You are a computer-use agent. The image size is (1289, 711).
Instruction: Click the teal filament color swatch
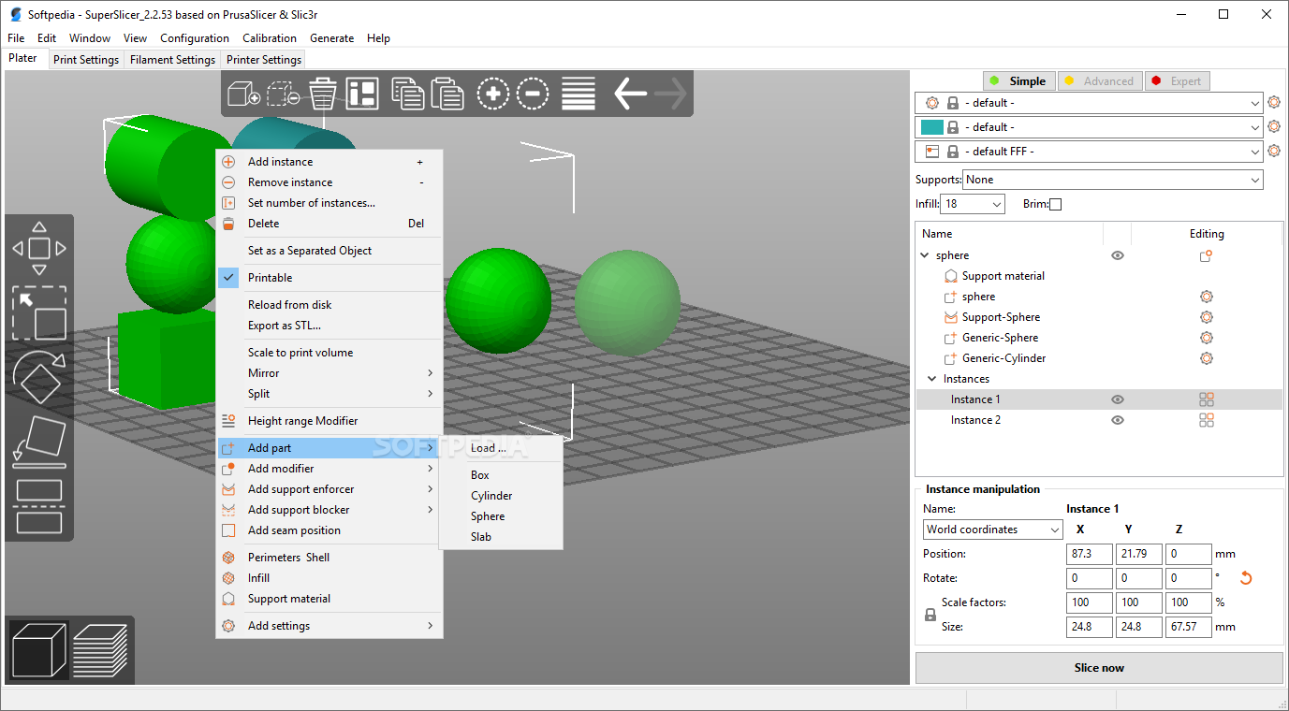[931, 127]
